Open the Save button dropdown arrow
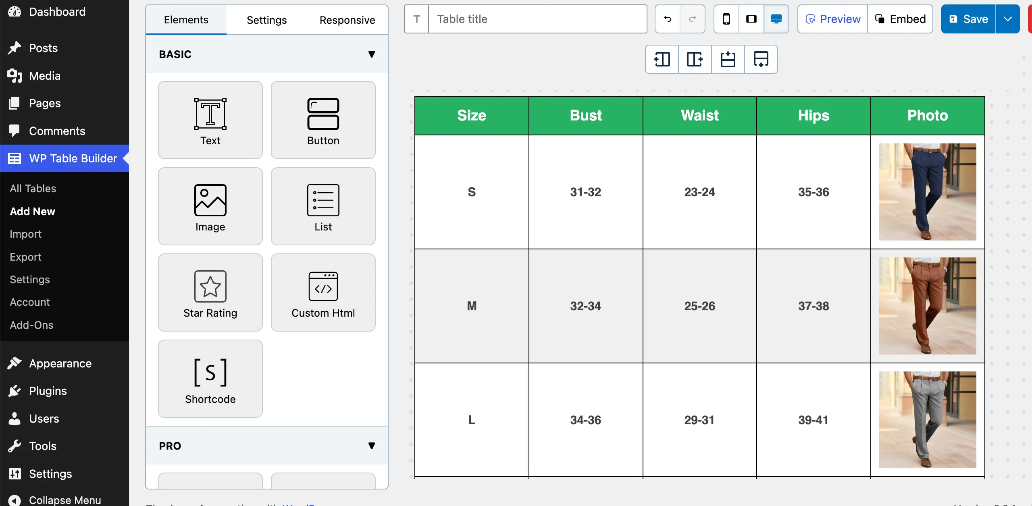 (1008, 19)
